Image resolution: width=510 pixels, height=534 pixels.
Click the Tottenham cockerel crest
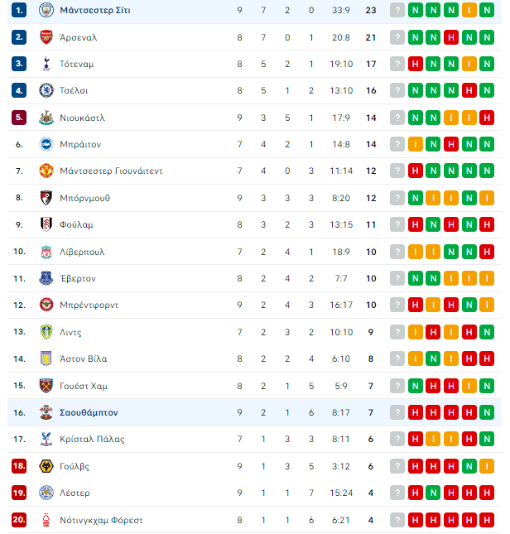(x=46, y=64)
